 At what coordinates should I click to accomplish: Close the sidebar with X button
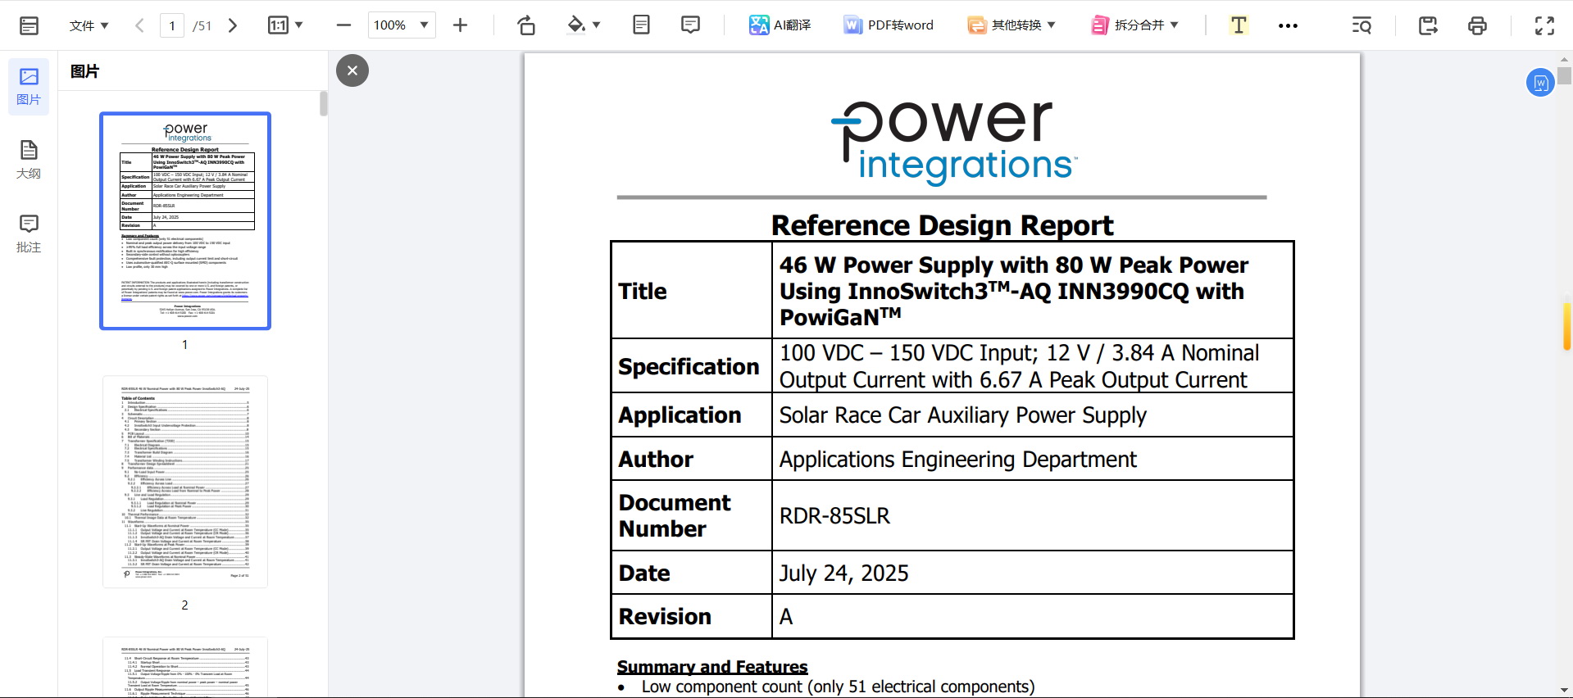pyautogui.click(x=352, y=70)
